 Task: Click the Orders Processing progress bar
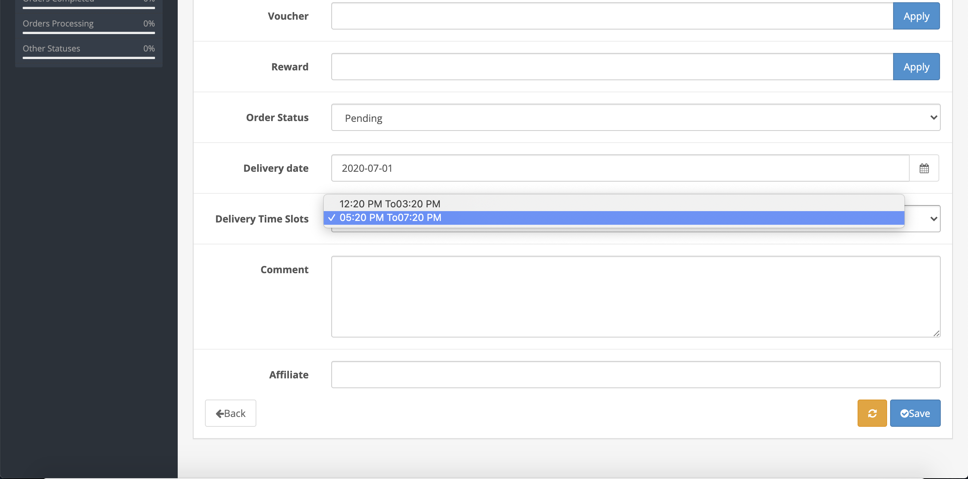[89, 33]
